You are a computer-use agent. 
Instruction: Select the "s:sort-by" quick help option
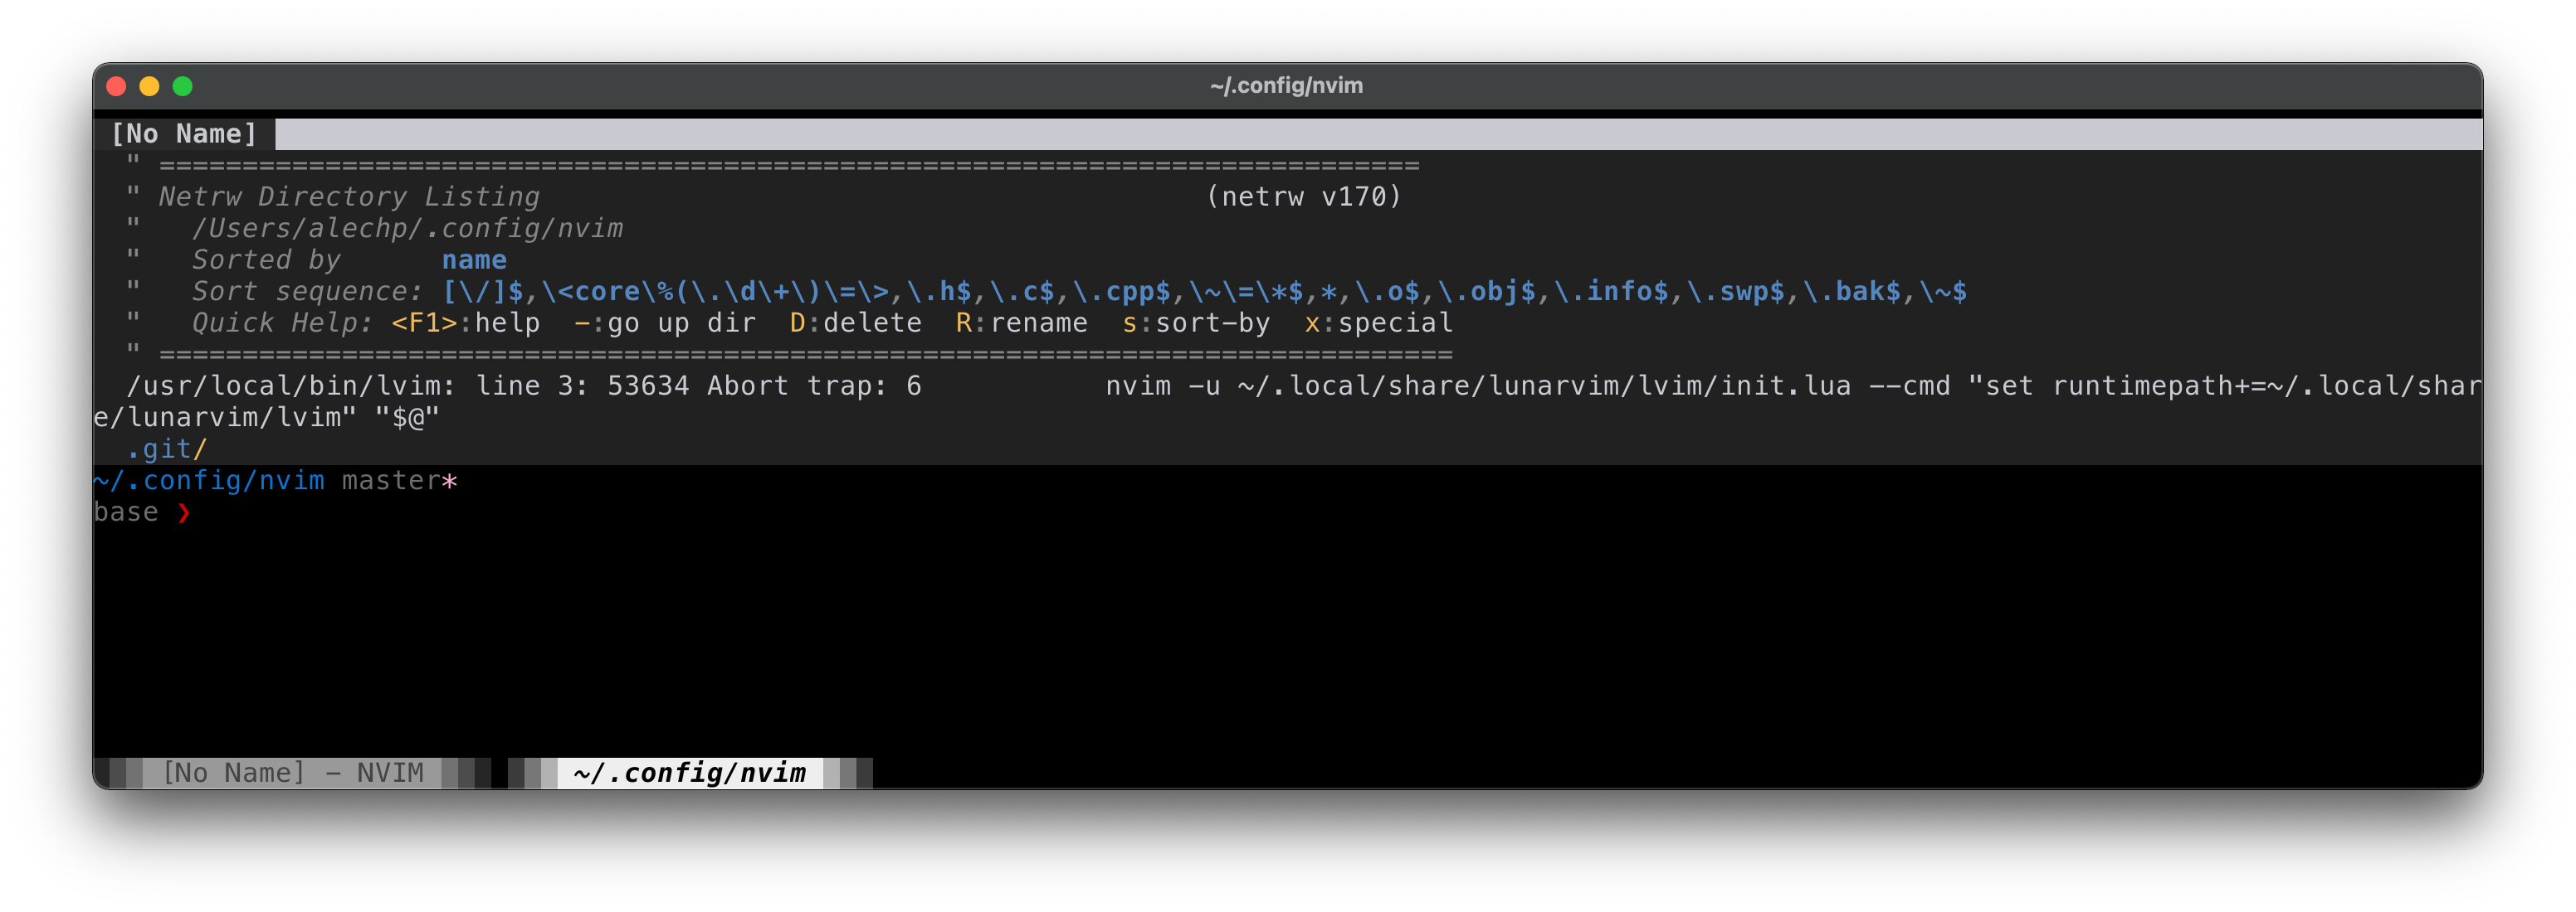pyautogui.click(x=1195, y=323)
